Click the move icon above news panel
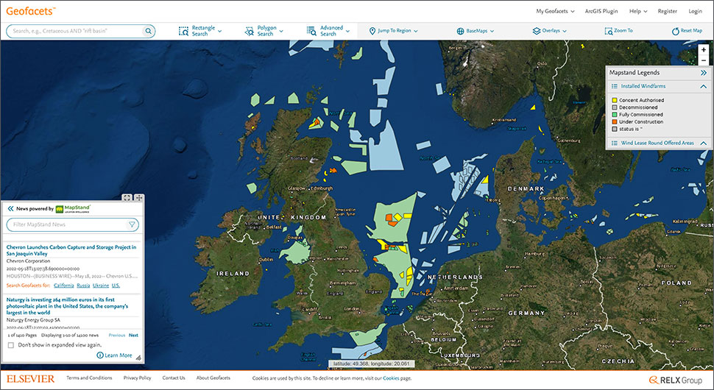Image resolution: width=714 pixels, height=390 pixels. click(138, 198)
